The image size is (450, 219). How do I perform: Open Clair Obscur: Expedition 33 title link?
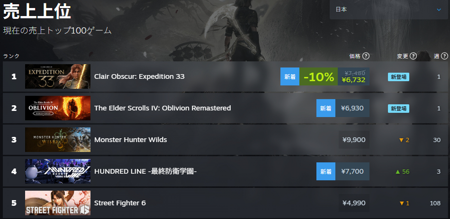point(139,76)
